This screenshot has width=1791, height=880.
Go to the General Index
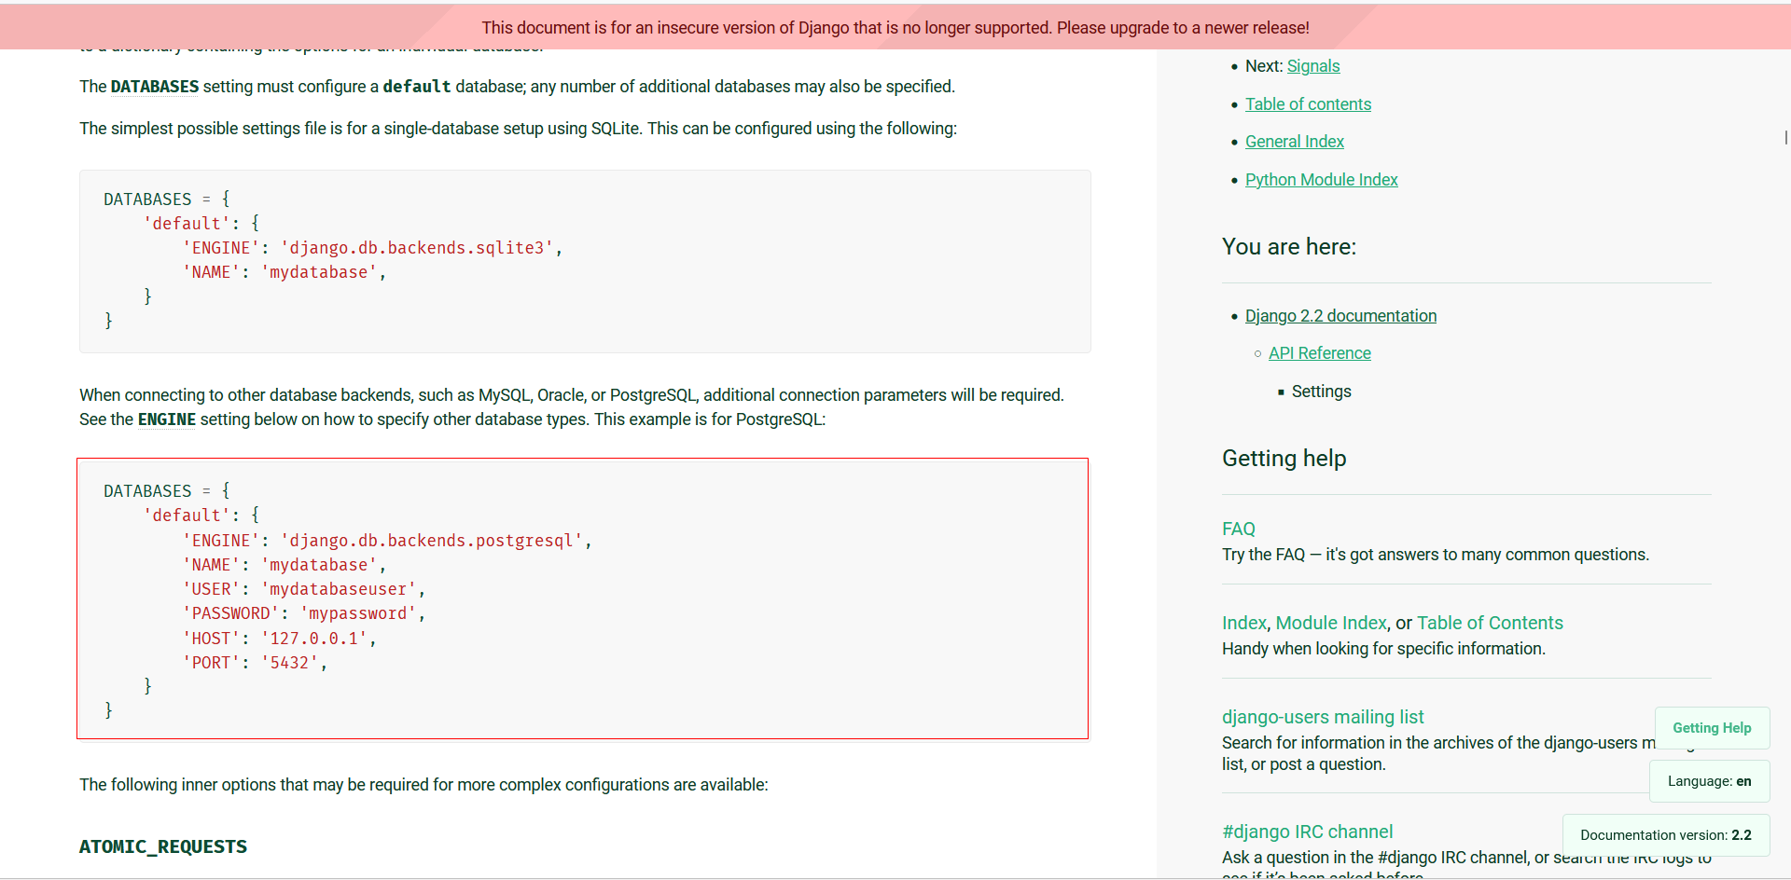(x=1294, y=142)
